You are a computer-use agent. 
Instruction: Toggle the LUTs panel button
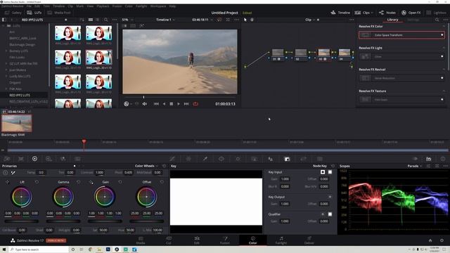click(x=34, y=13)
